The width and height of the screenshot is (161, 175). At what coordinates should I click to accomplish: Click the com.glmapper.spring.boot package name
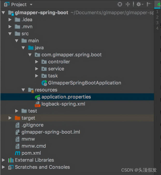pos(71,55)
